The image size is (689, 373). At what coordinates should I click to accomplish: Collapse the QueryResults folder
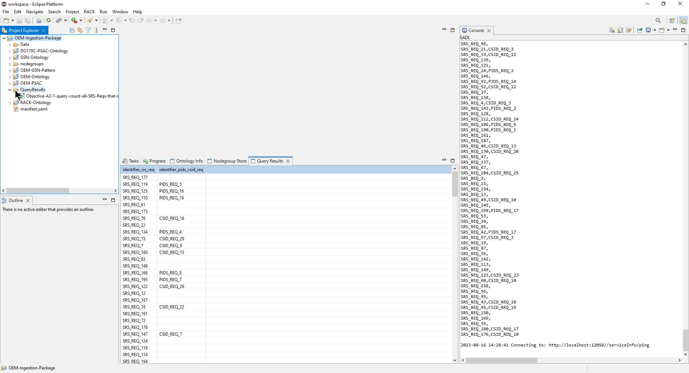pos(10,90)
